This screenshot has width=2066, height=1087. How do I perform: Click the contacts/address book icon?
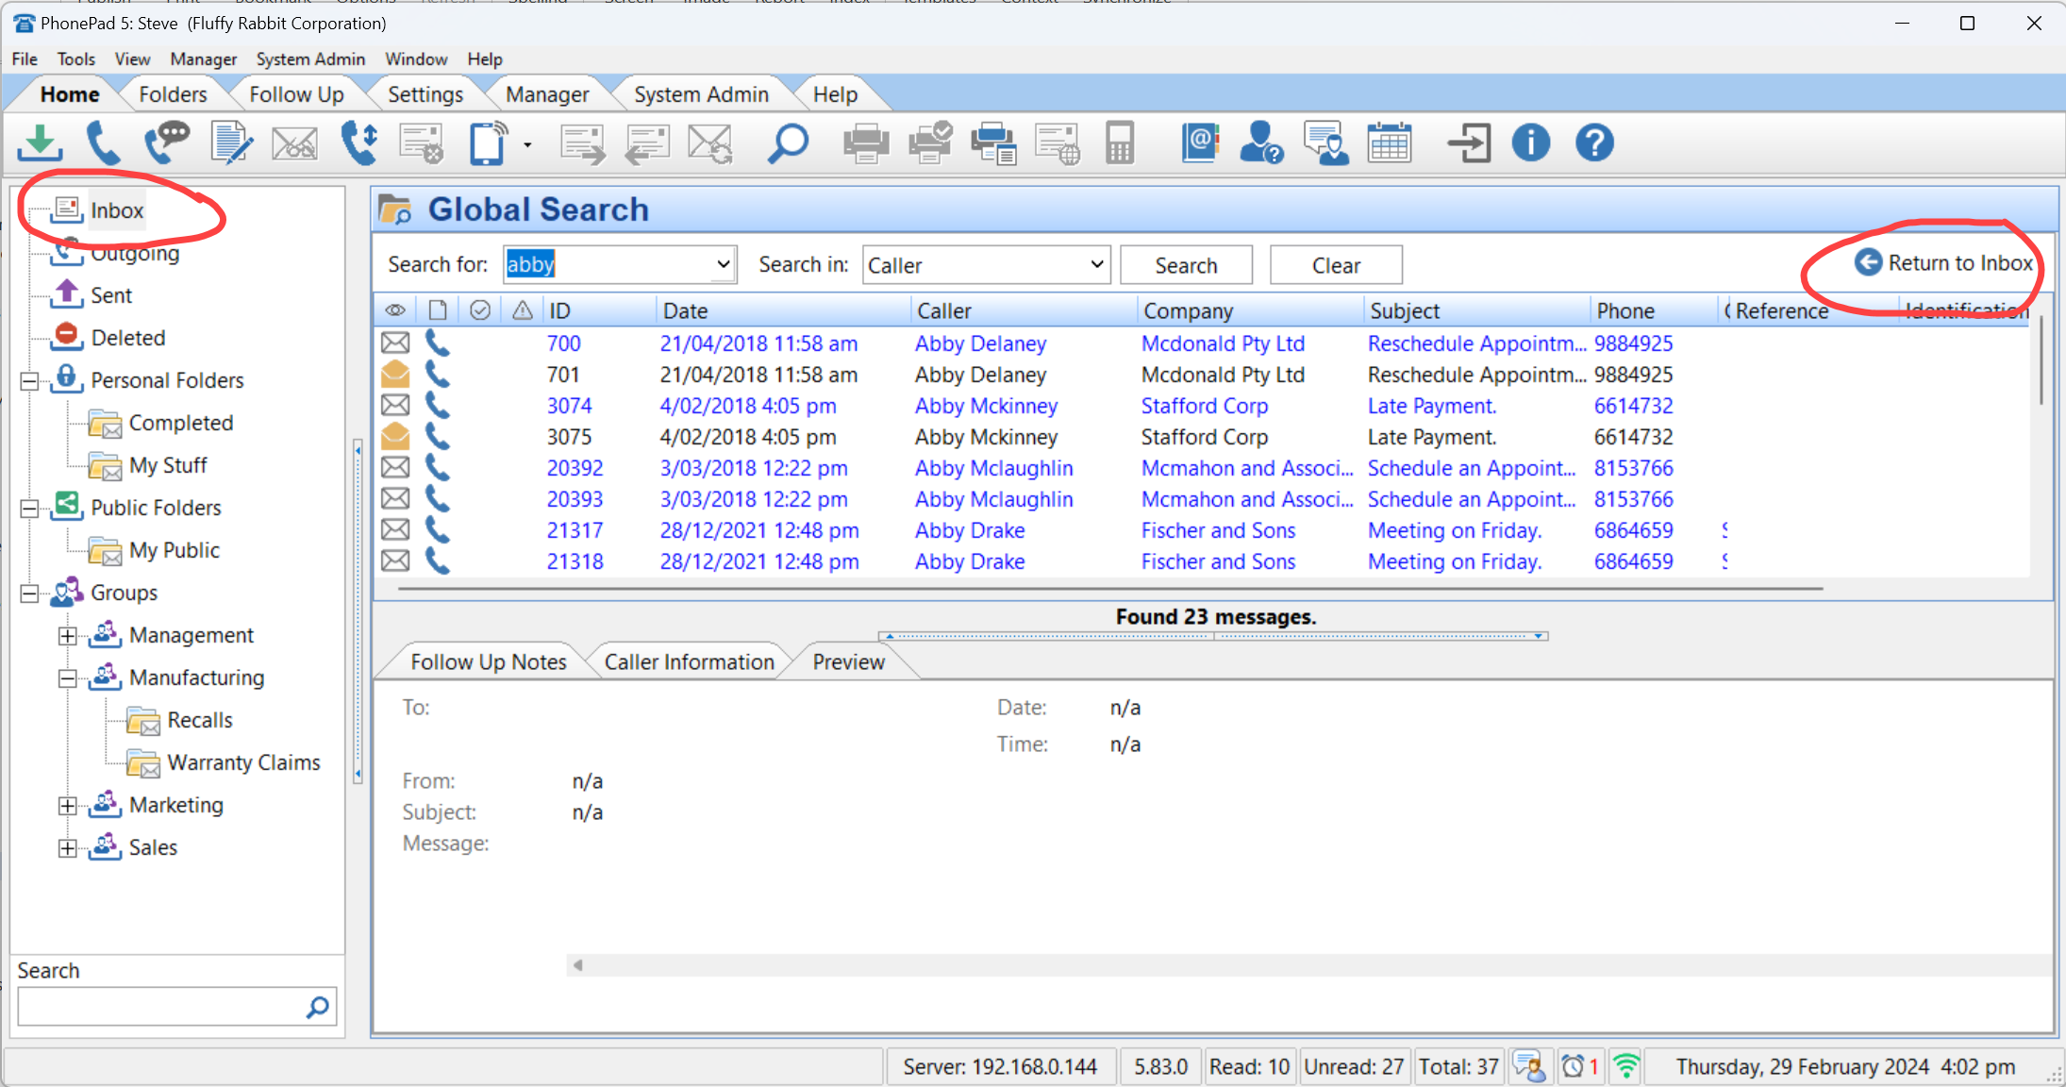coord(1198,145)
